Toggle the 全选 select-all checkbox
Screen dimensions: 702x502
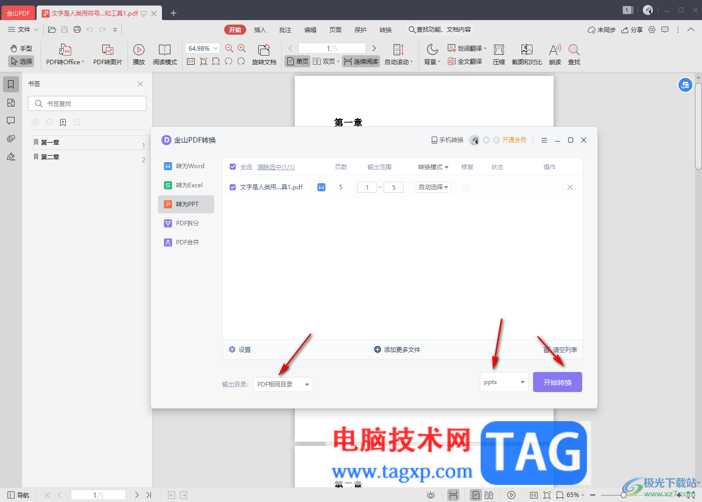coord(233,167)
